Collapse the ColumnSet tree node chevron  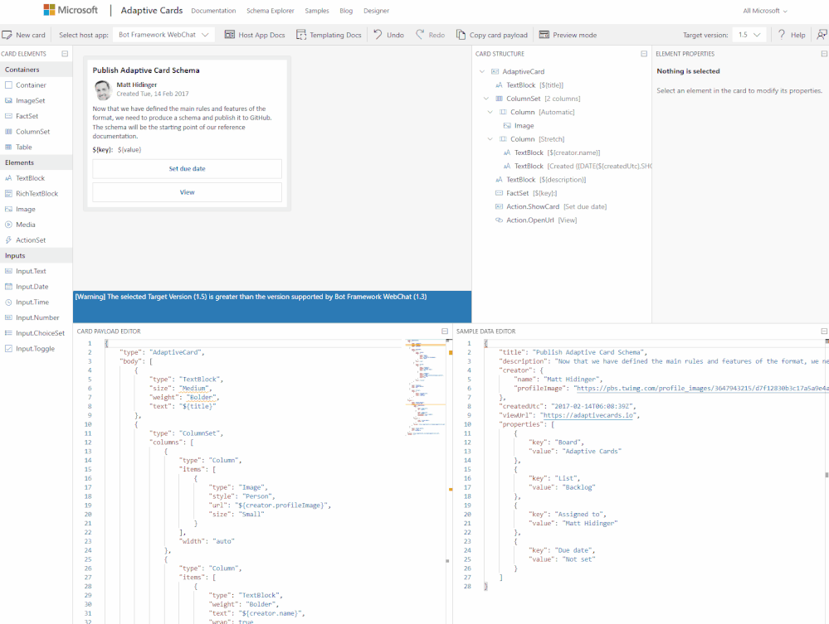pyautogui.click(x=486, y=99)
